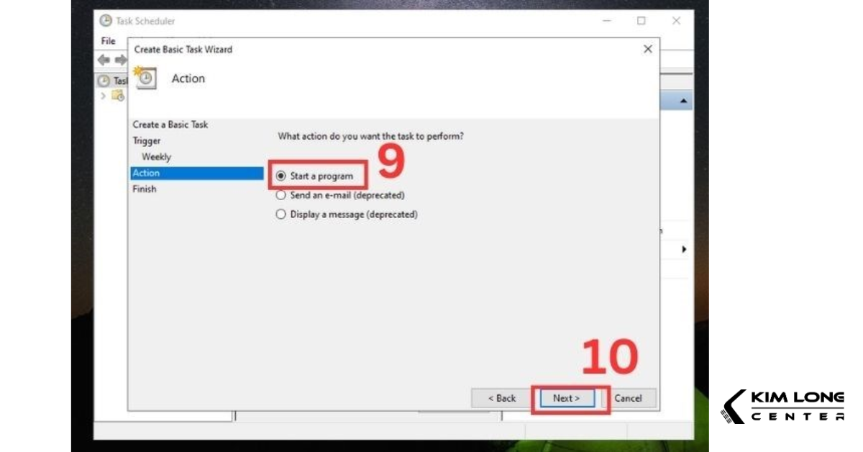Click the Task Scheduler clock icon in title bar
Screen dimensions: 863x452
pos(106,21)
